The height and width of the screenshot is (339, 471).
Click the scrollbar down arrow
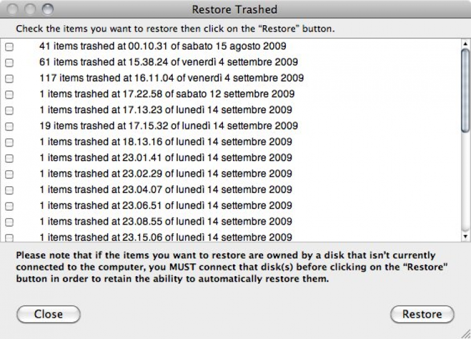pyautogui.click(x=465, y=236)
